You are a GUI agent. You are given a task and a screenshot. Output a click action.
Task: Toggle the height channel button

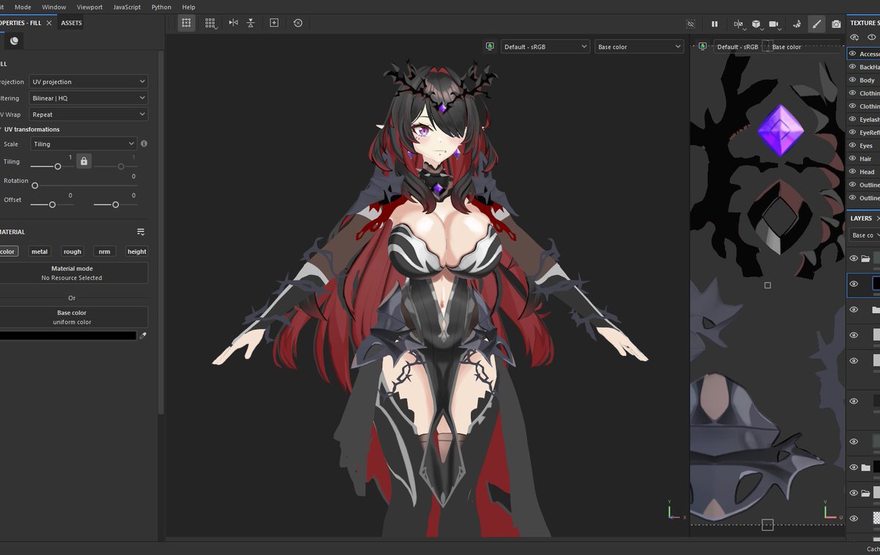[136, 251]
